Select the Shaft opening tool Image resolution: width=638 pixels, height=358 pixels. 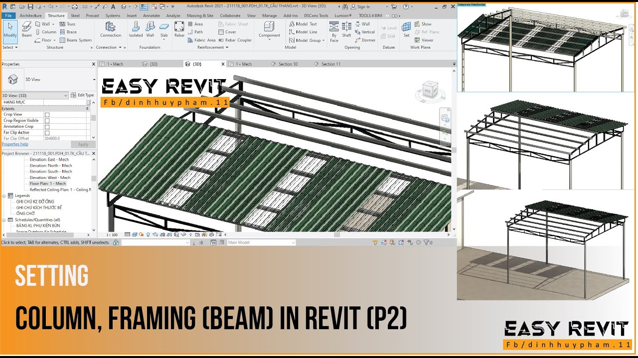click(x=346, y=30)
